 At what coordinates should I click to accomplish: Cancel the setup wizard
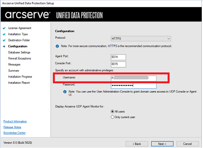187,144
